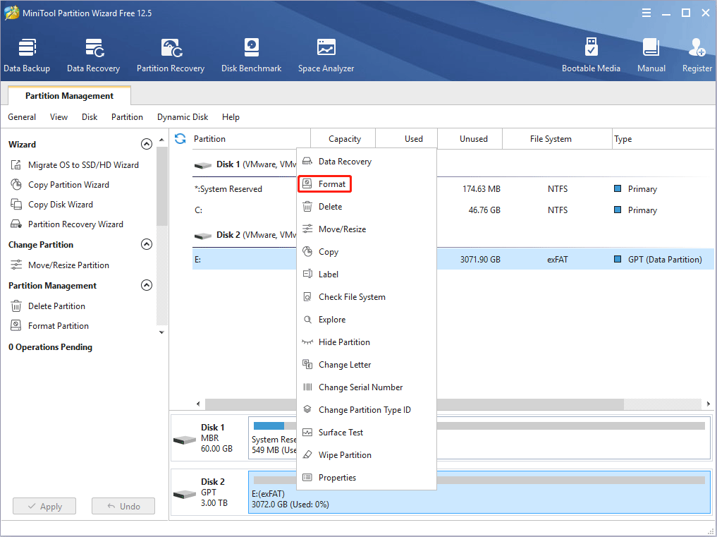The height and width of the screenshot is (537, 717).
Task: Sort by the File System column header
Action: tap(558, 139)
